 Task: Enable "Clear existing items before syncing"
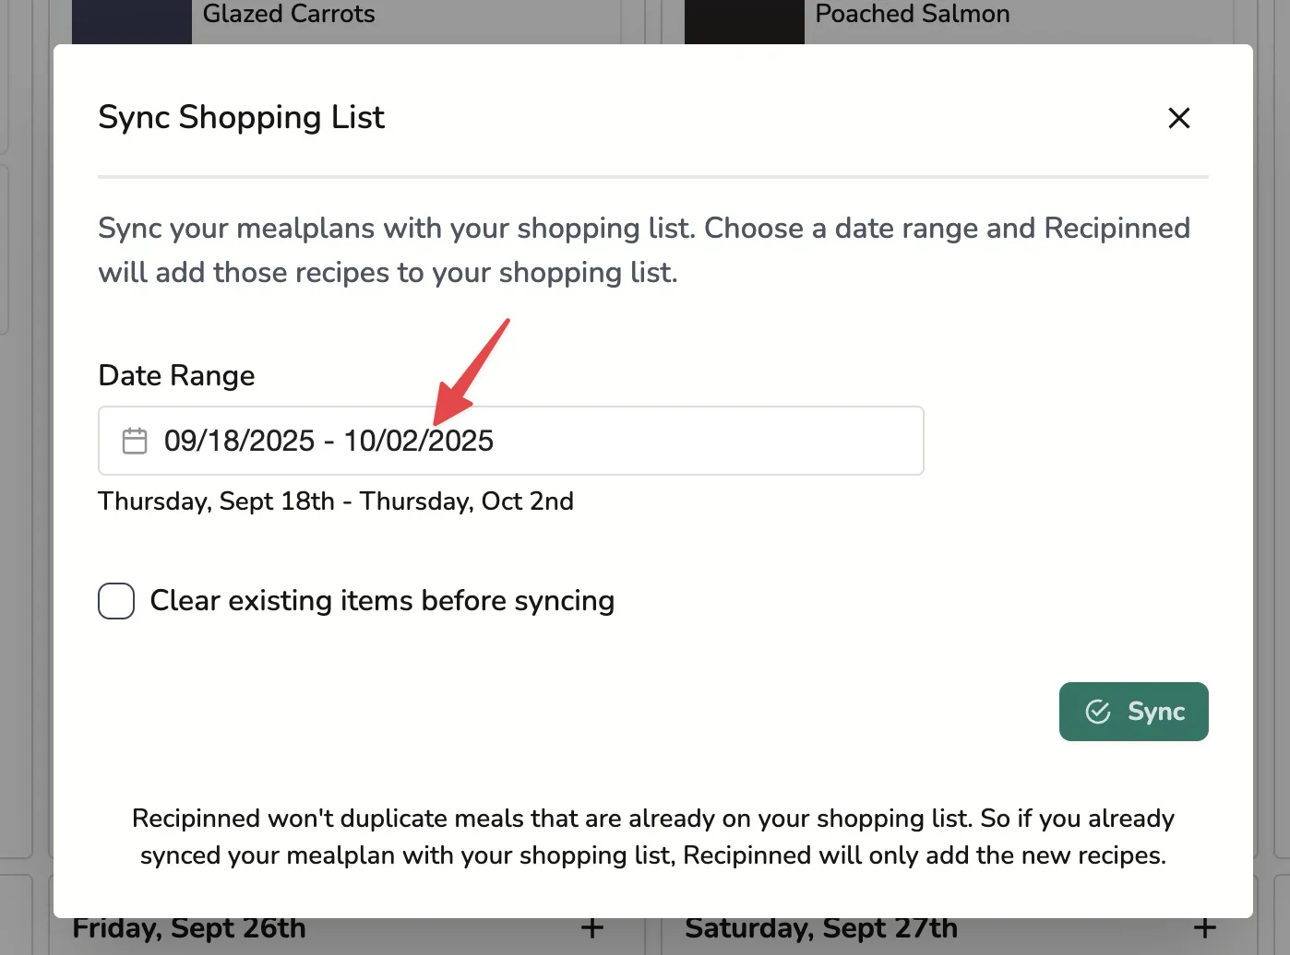pos(115,600)
